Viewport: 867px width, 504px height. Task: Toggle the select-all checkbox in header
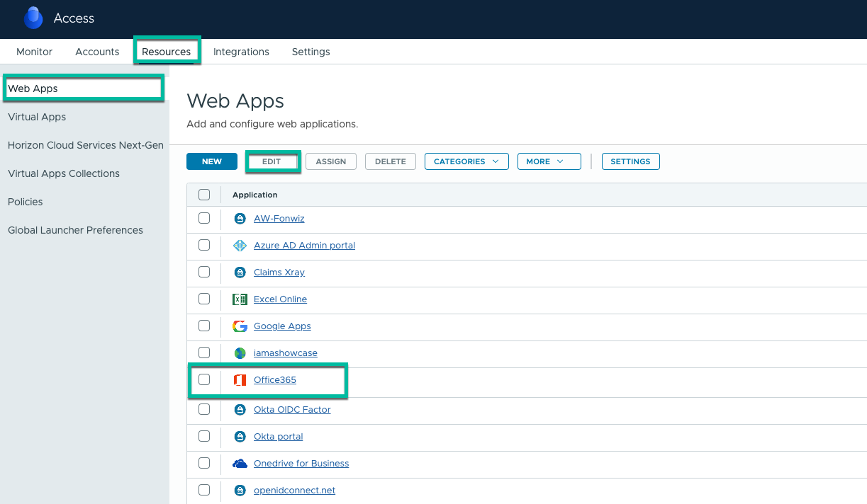click(204, 195)
